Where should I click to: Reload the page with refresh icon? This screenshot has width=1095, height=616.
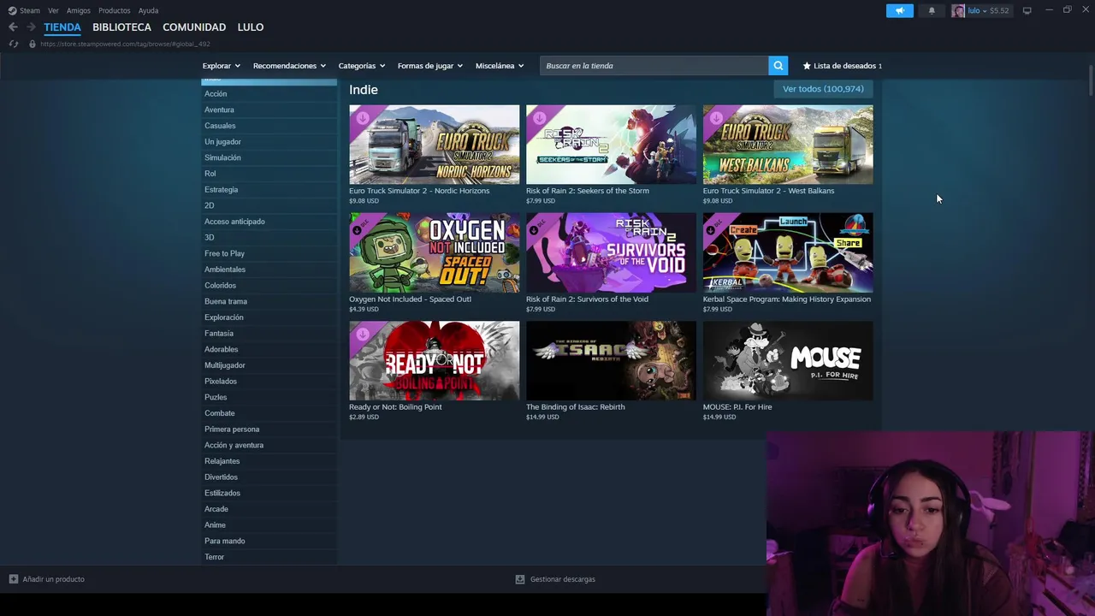point(13,44)
